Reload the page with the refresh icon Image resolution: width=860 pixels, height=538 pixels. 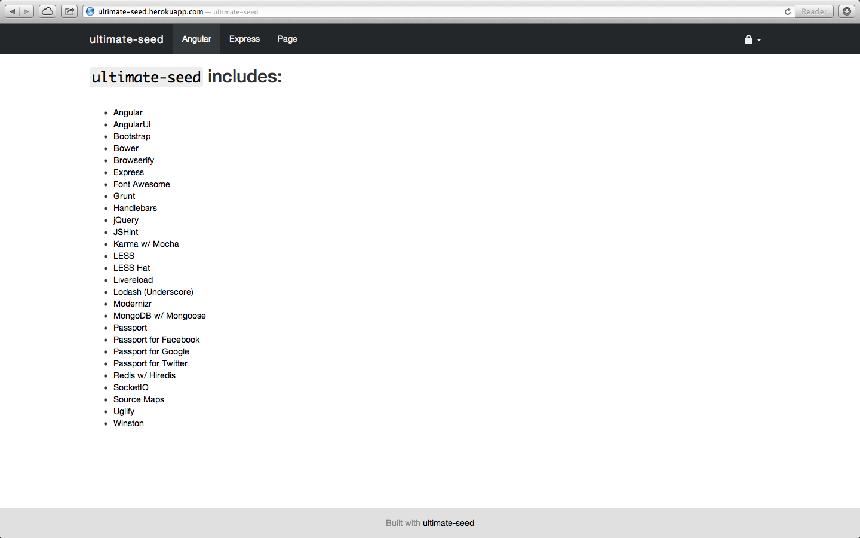787,11
